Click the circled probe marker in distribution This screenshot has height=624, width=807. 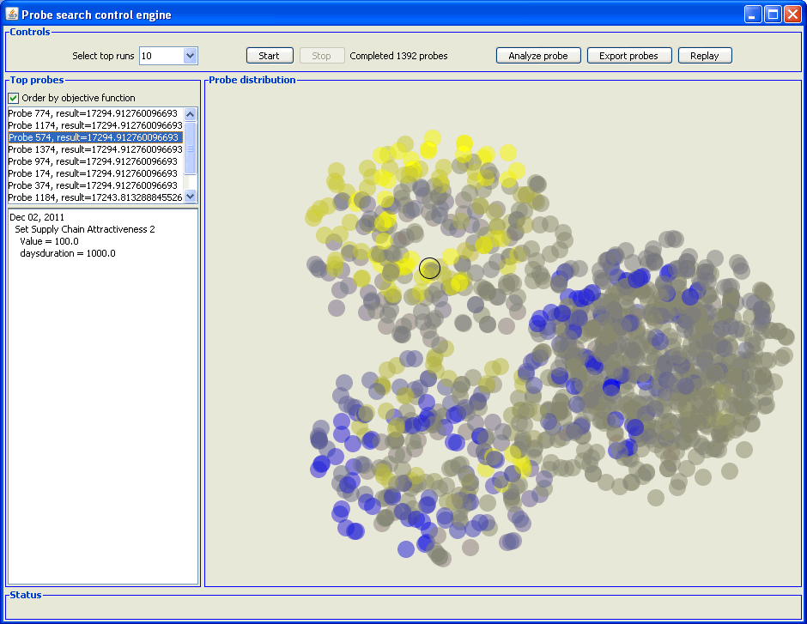click(430, 268)
